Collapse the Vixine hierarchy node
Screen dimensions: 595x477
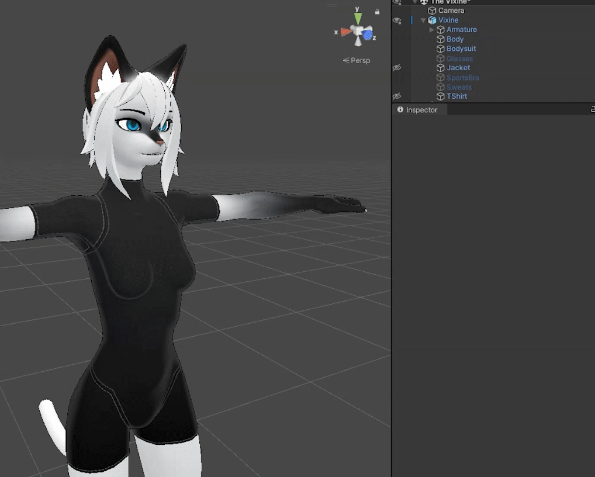[x=423, y=20]
